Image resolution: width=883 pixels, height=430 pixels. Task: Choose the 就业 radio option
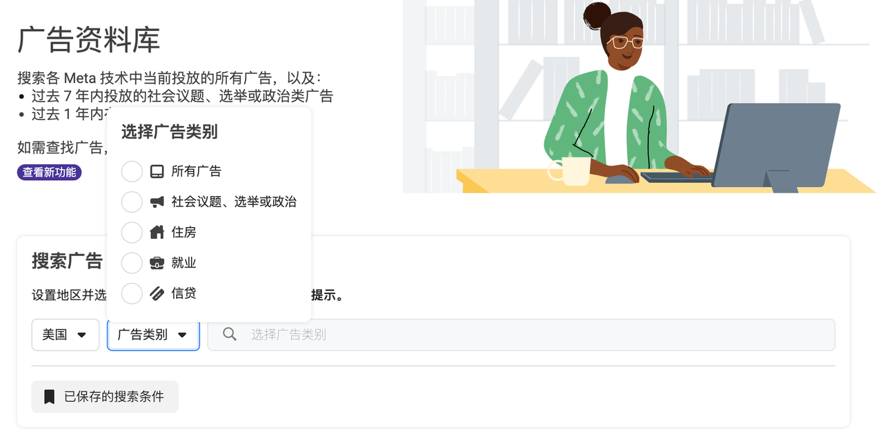point(132,263)
